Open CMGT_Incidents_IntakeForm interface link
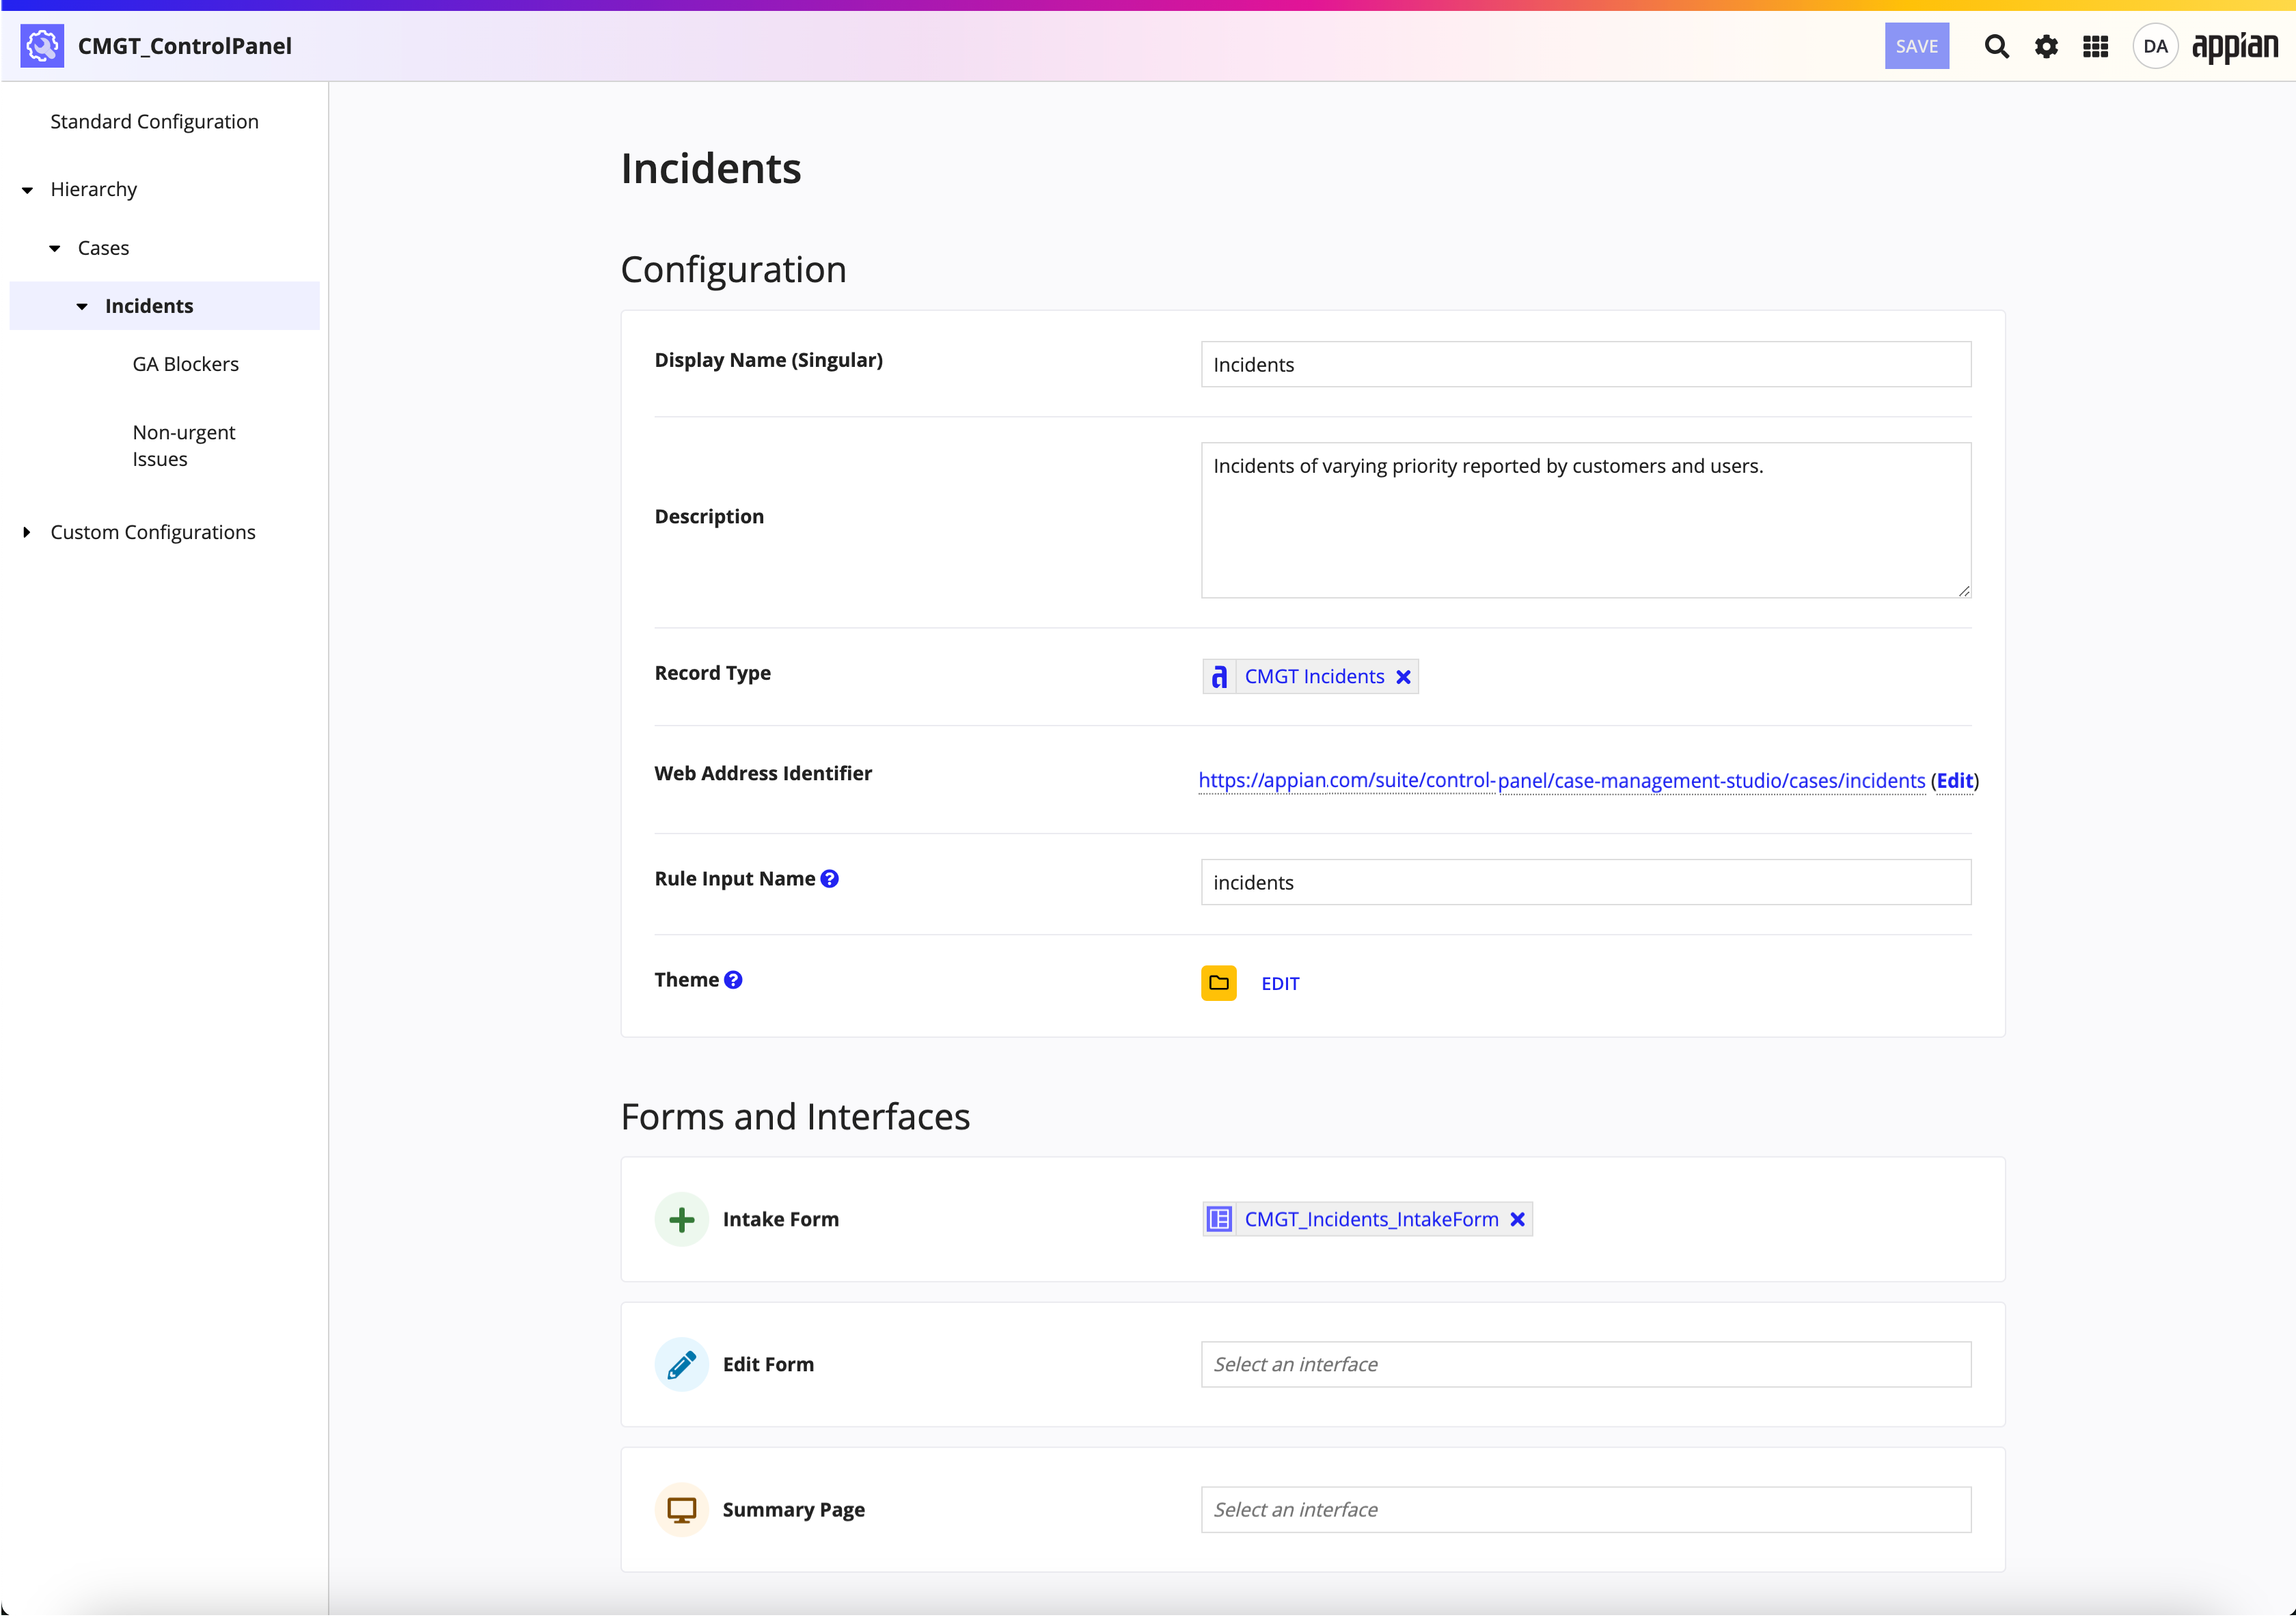 tap(1371, 1220)
